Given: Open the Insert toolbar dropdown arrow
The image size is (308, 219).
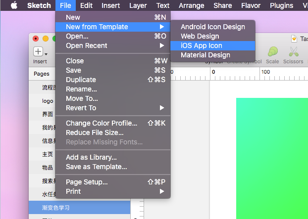Looking at the screenshot, I should point(46,54).
